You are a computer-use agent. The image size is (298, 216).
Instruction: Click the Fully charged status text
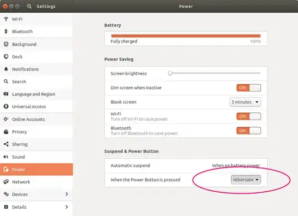tap(124, 41)
